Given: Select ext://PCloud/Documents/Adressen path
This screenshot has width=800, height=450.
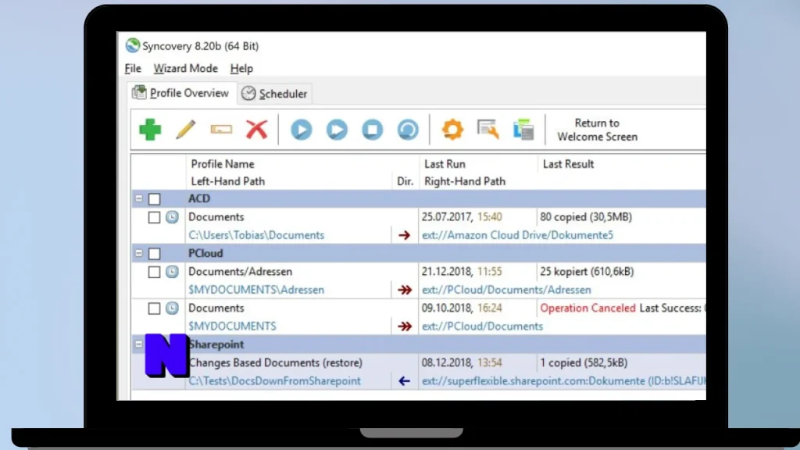Looking at the screenshot, I should 506,290.
